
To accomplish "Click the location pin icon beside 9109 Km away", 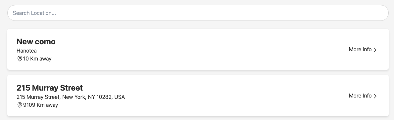I will pos(20,105).
